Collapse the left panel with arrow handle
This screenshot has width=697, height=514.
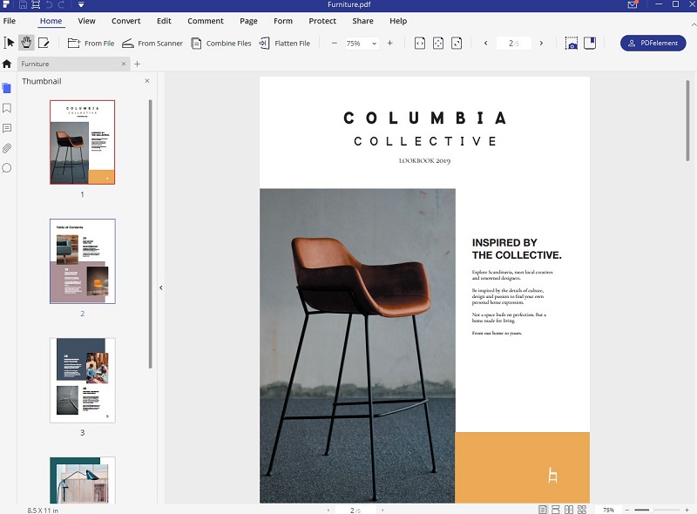click(160, 287)
